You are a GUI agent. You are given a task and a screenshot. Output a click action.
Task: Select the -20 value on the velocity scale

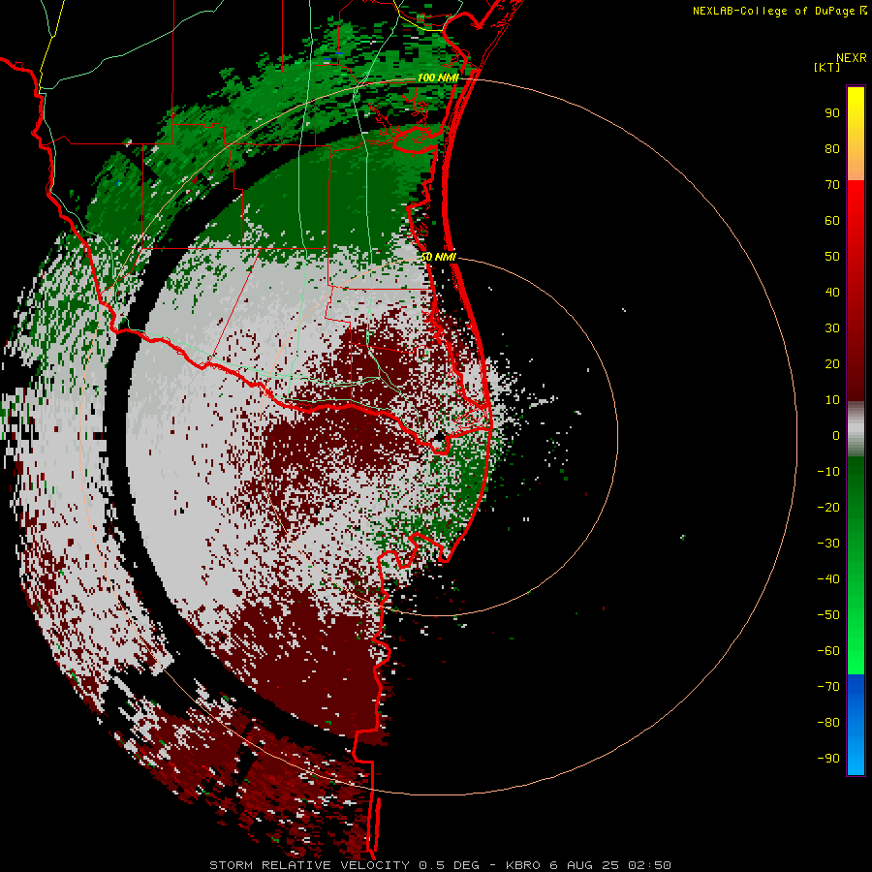[828, 507]
